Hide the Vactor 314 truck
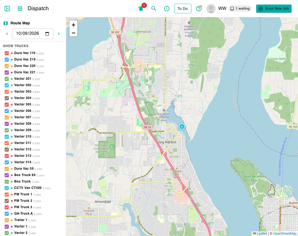298x236 pixels. point(7,162)
